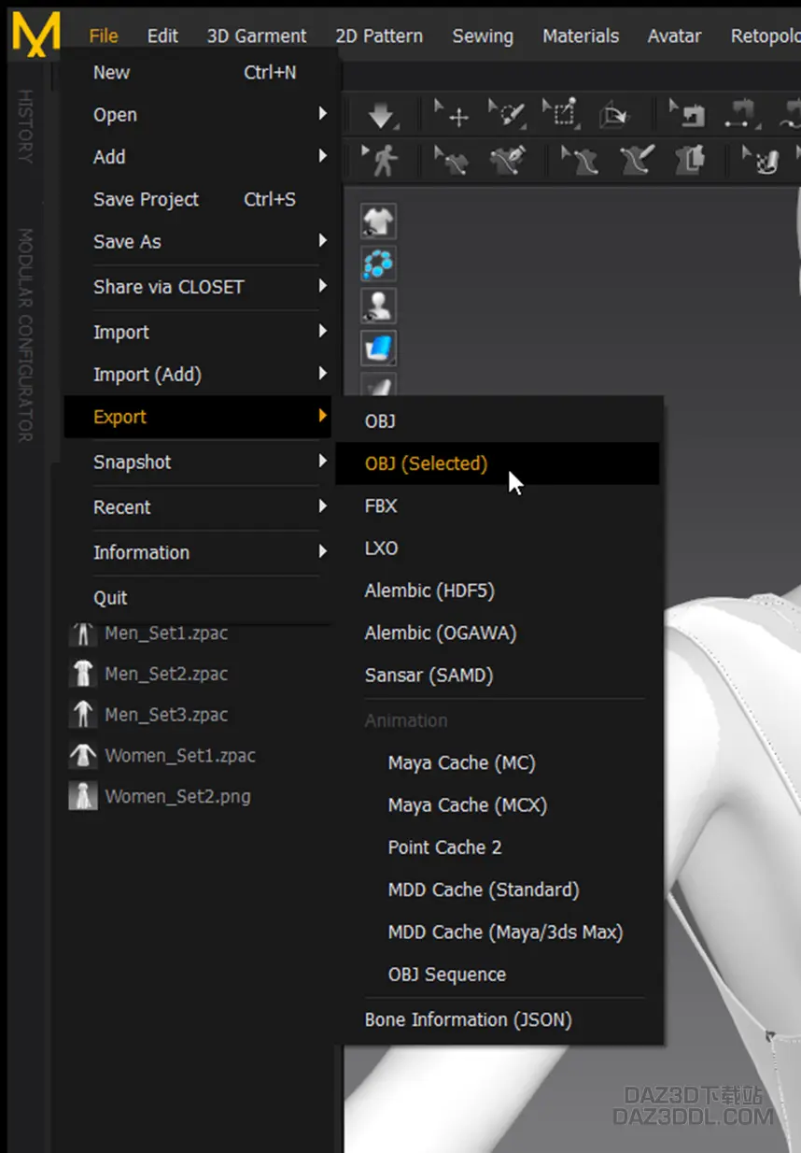Choose Quit from the File menu
The width and height of the screenshot is (801, 1153).
[198, 597]
